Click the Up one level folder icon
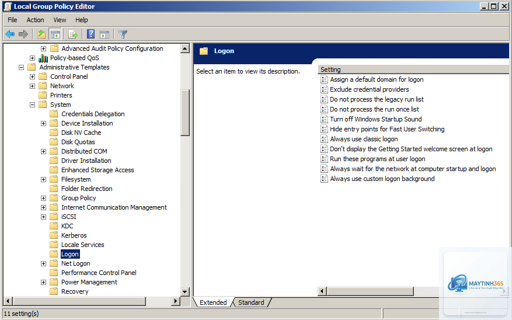The height and width of the screenshot is (320, 512). (x=41, y=34)
